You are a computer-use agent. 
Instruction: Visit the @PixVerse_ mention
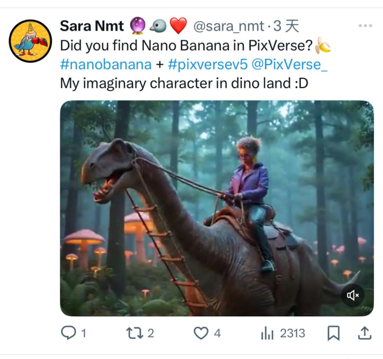tap(289, 64)
